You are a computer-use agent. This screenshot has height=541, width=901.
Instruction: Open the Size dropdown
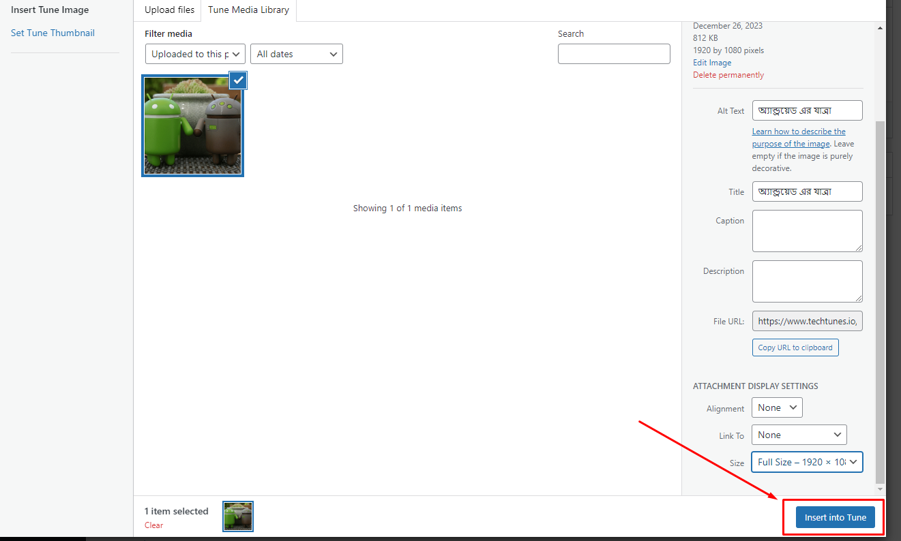click(x=807, y=462)
